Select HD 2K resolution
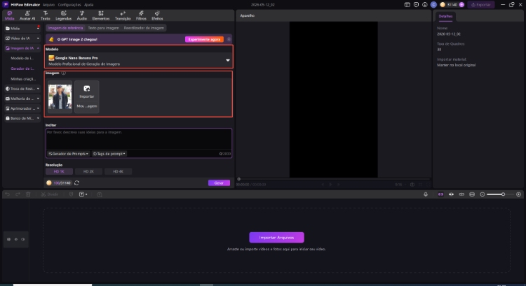Image resolution: width=526 pixels, height=286 pixels. click(88, 171)
